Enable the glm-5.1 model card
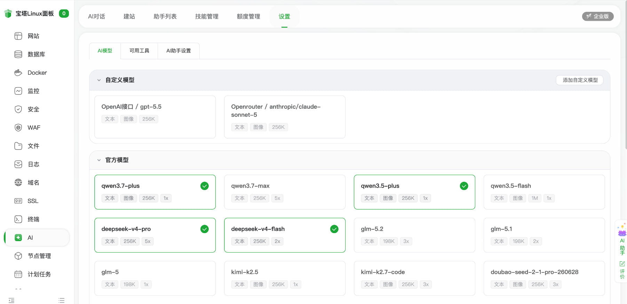 (x=544, y=235)
